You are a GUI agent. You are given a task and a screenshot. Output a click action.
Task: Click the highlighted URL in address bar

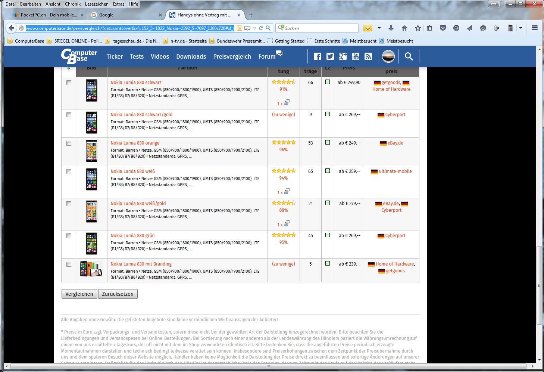click(130, 28)
